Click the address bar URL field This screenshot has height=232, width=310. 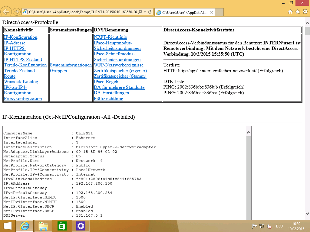pyautogui.click(x=83, y=12)
